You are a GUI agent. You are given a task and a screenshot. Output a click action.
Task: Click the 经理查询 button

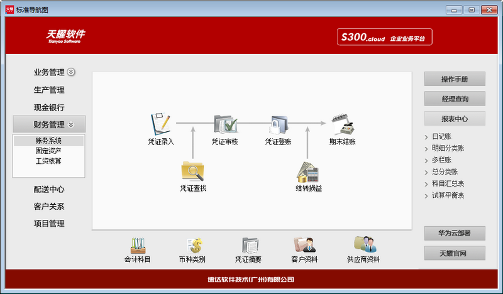point(455,99)
